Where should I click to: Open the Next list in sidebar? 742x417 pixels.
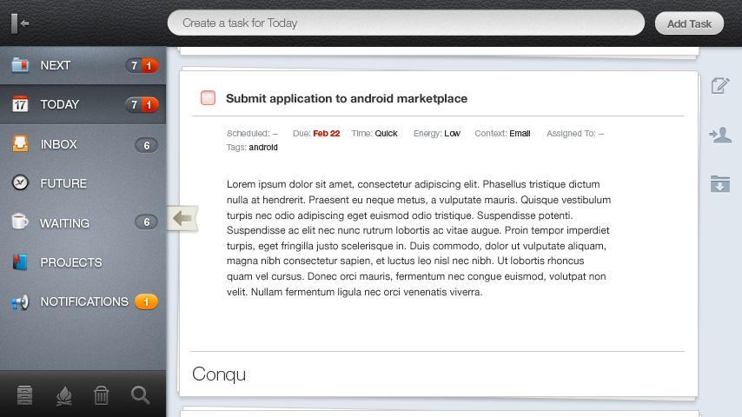tap(56, 65)
